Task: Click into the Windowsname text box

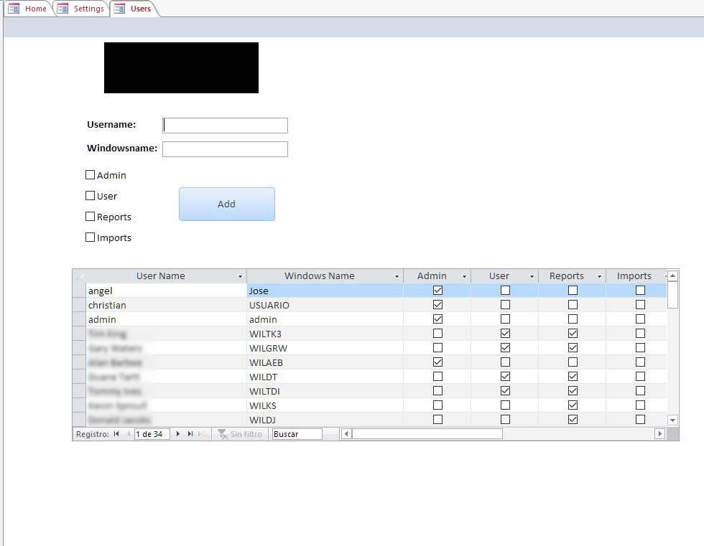Action: 225,149
